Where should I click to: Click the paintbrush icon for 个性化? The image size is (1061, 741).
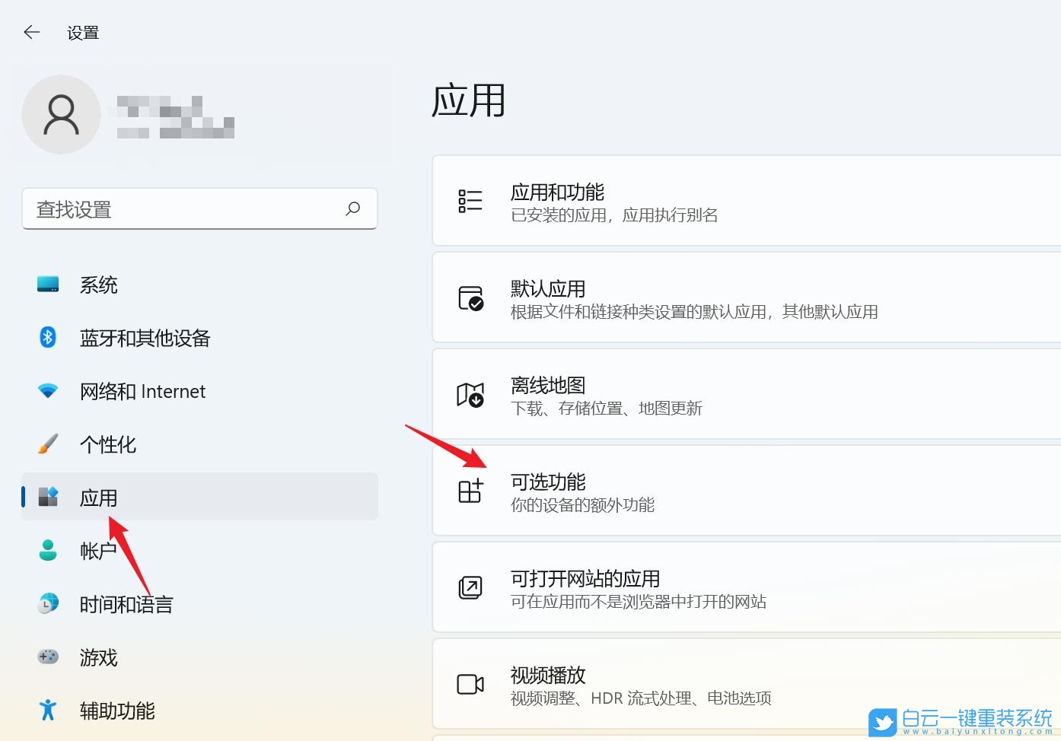pyautogui.click(x=48, y=444)
